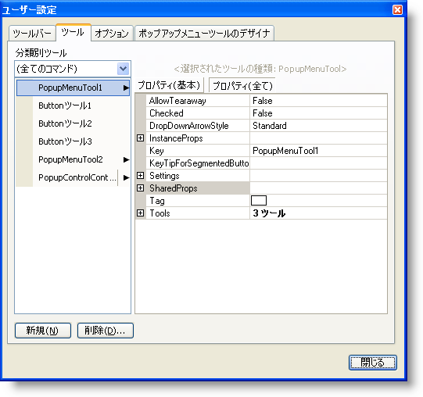Close the ユーザー設定 dialog with X
The height and width of the screenshot is (397, 423).
397,10
